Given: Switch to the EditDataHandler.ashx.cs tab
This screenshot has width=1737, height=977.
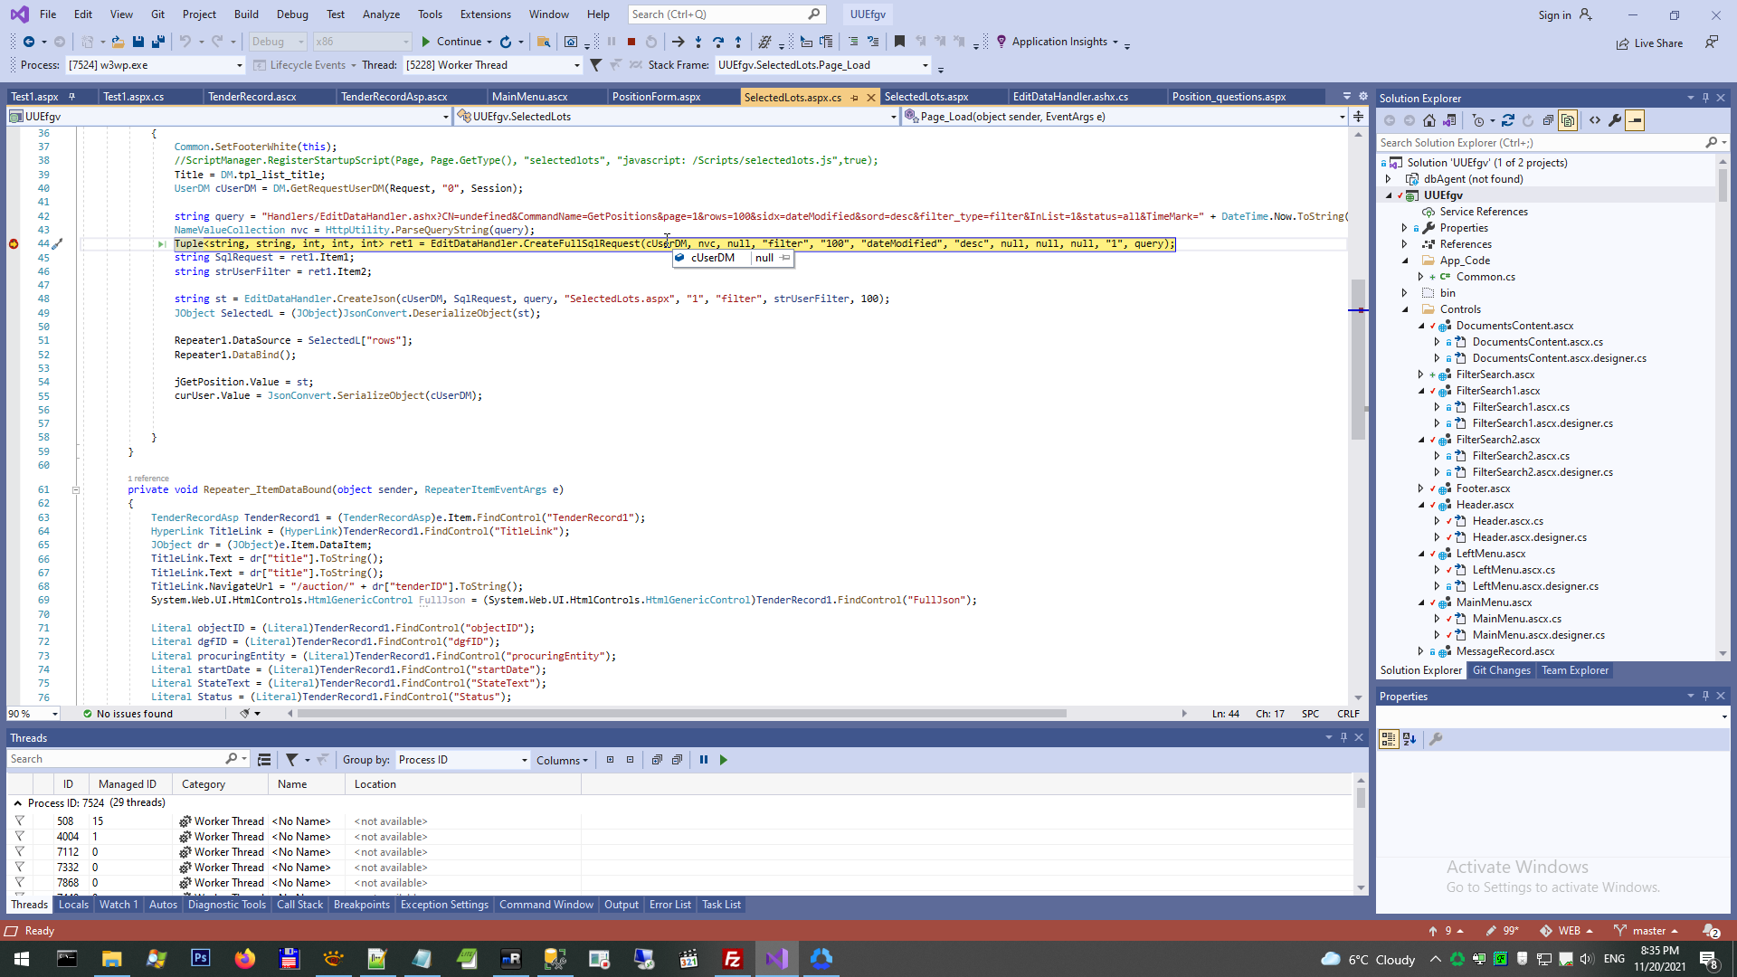Looking at the screenshot, I should tap(1069, 97).
